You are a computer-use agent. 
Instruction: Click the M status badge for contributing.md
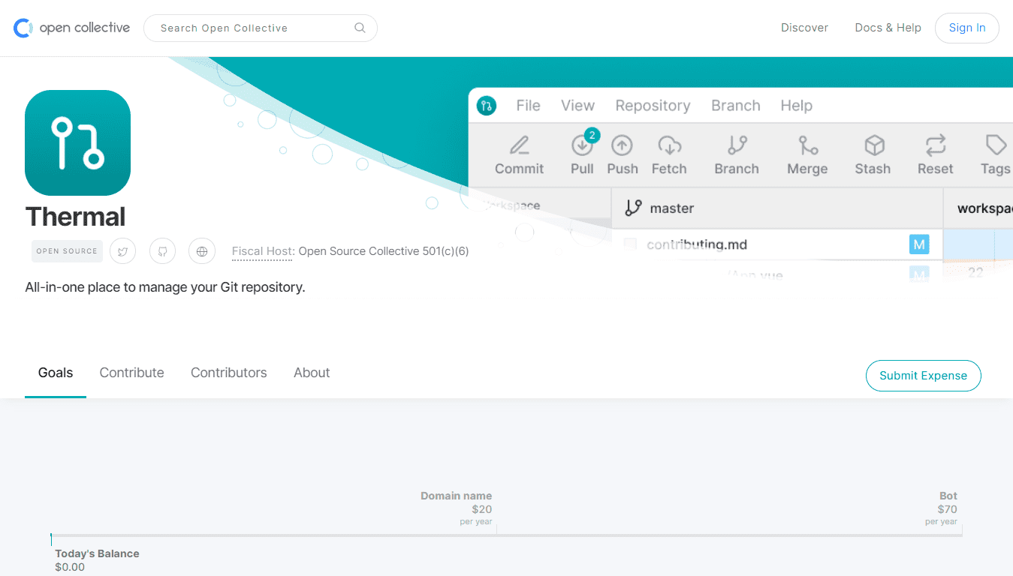(919, 244)
